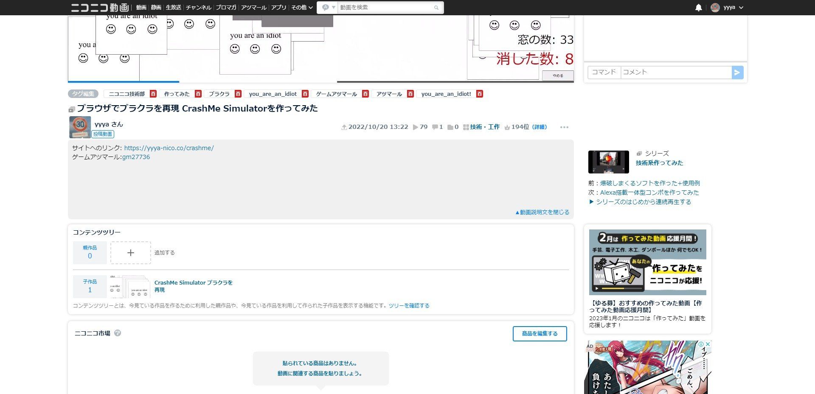Viewport: 815px width, 394px height.
Task: Open the 生放送 nav item
Action: click(173, 8)
